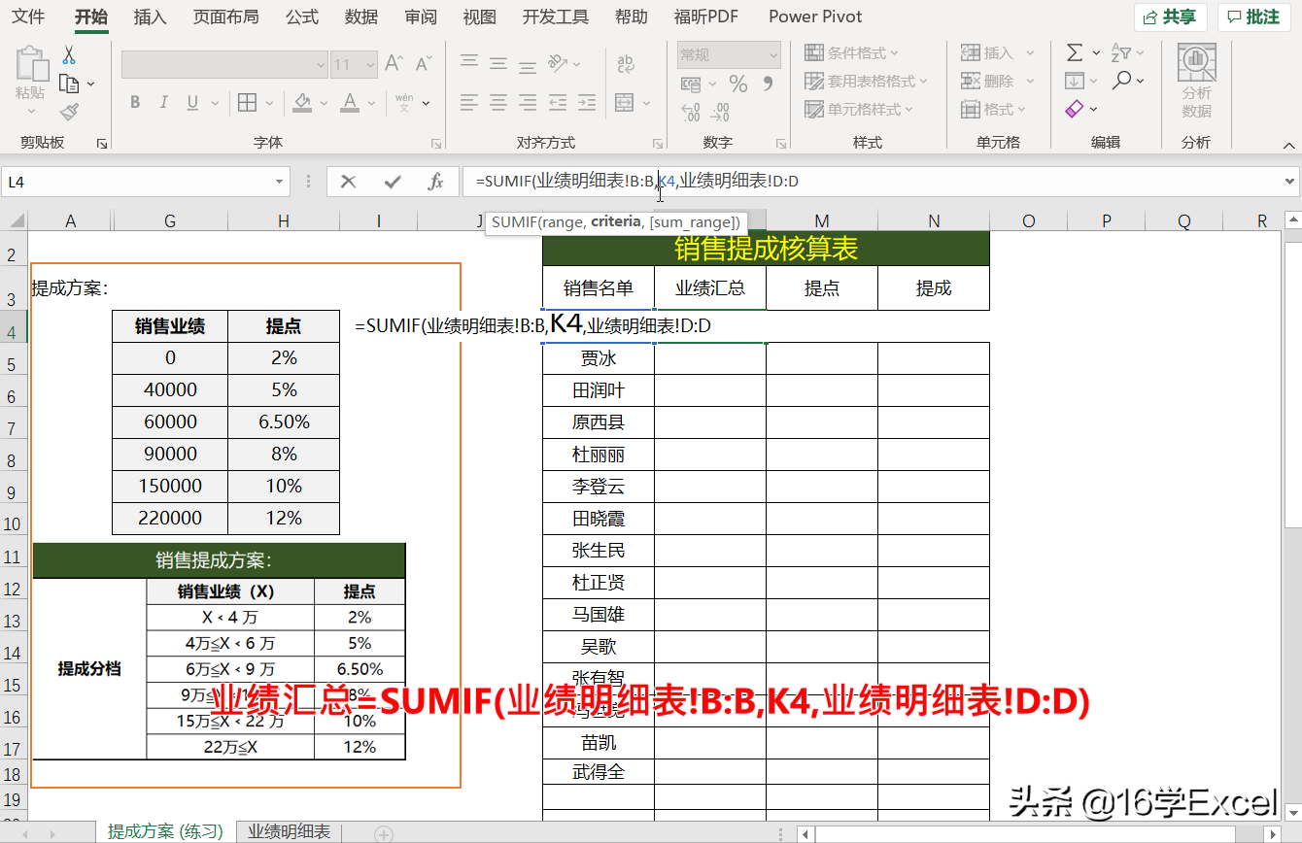Open the font name dropdown
The height and width of the screenshot is (843, 1302).
click(x=322, y=65)
